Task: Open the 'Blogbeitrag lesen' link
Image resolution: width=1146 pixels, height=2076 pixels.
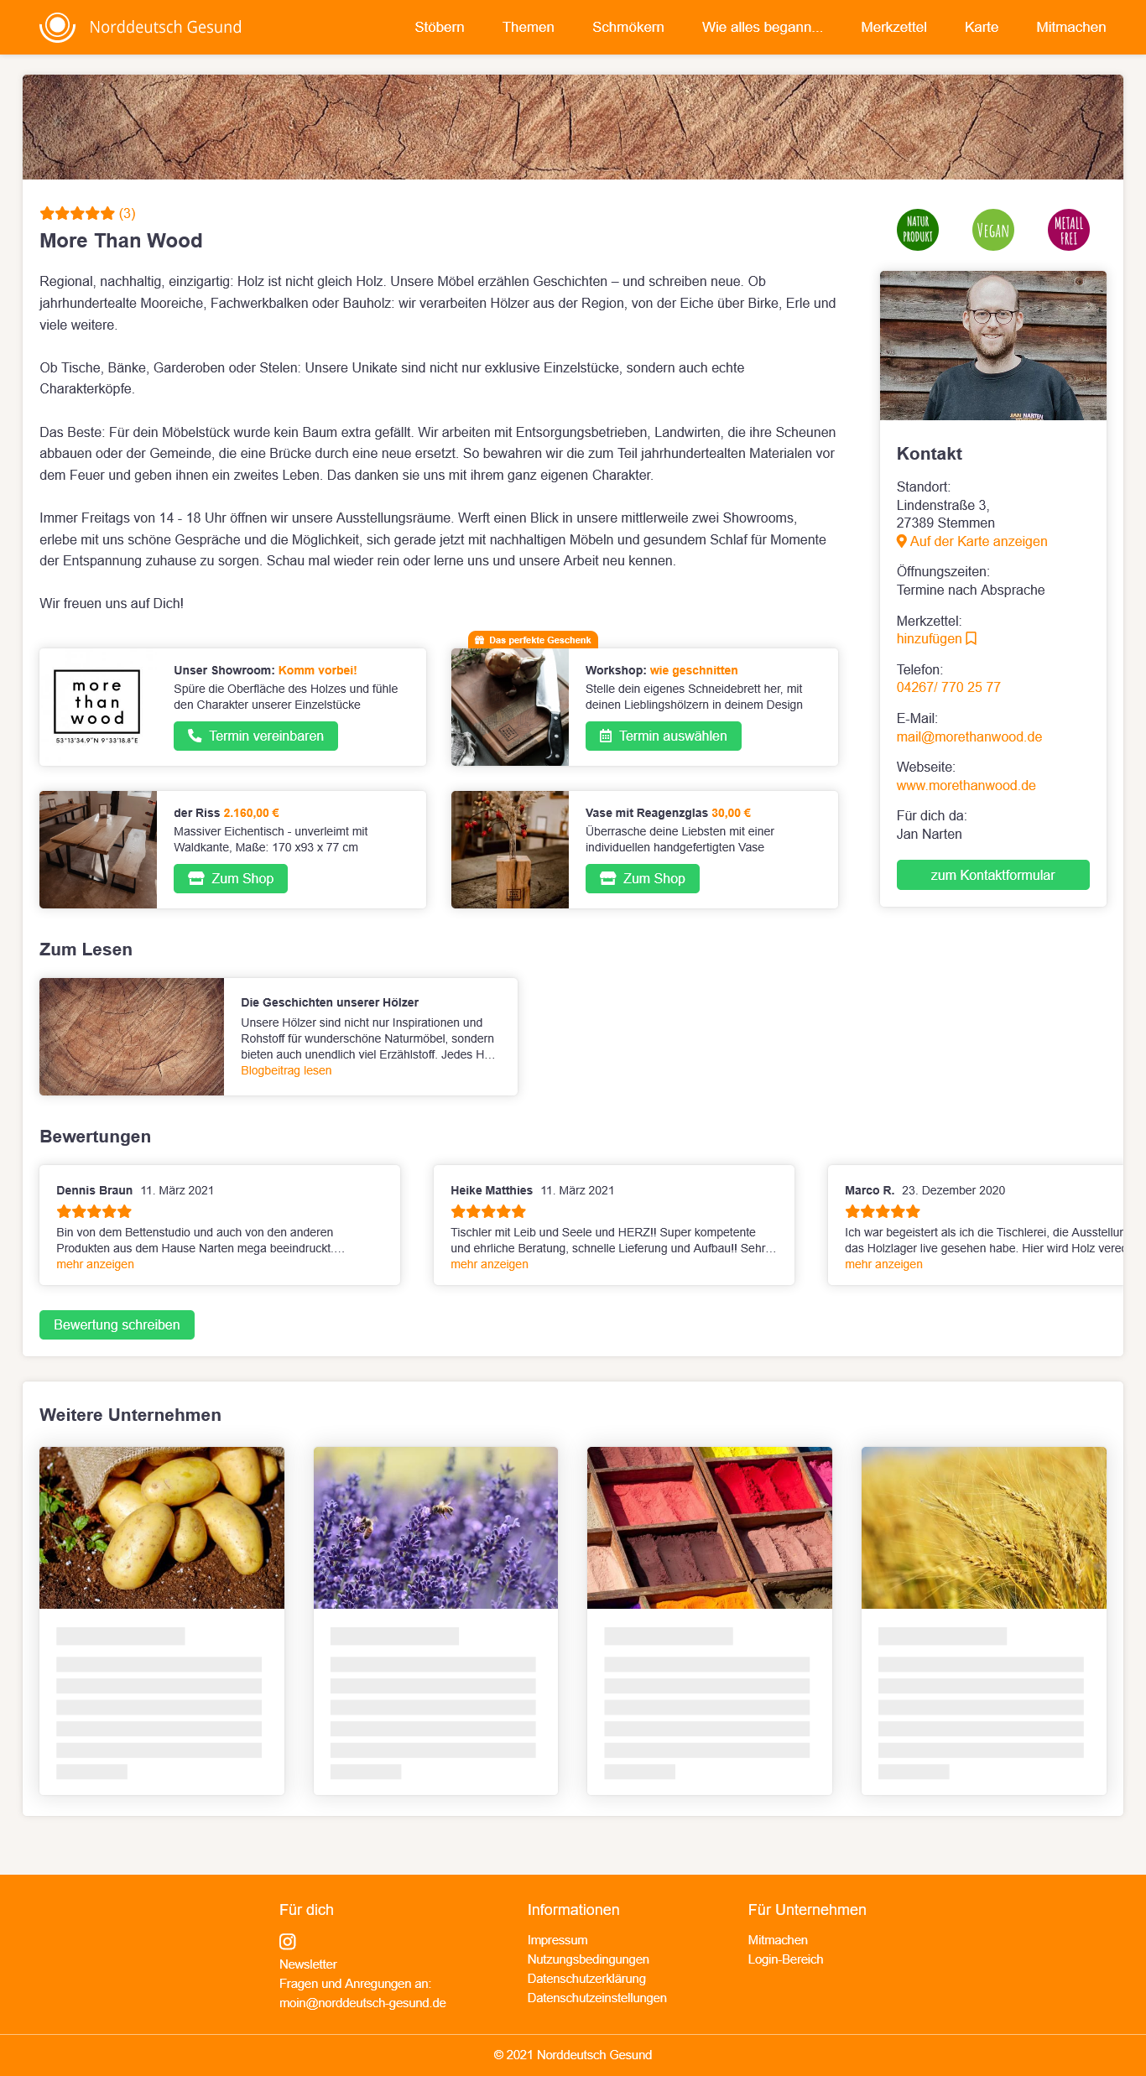Action: click(x=286, y=1070)
